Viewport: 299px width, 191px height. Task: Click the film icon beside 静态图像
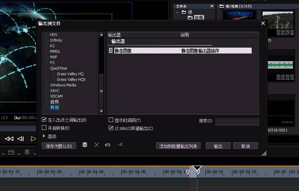pos(111,50)
